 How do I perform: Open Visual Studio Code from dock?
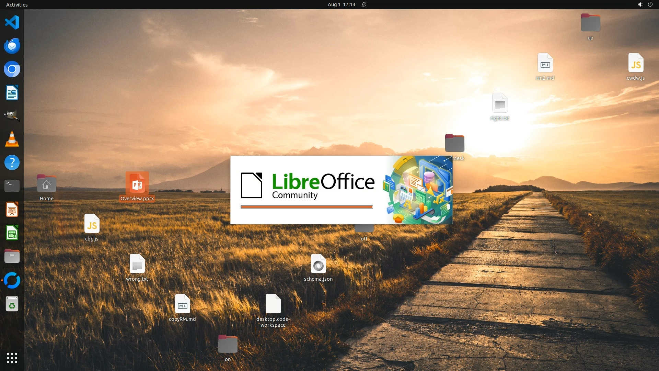12,23
